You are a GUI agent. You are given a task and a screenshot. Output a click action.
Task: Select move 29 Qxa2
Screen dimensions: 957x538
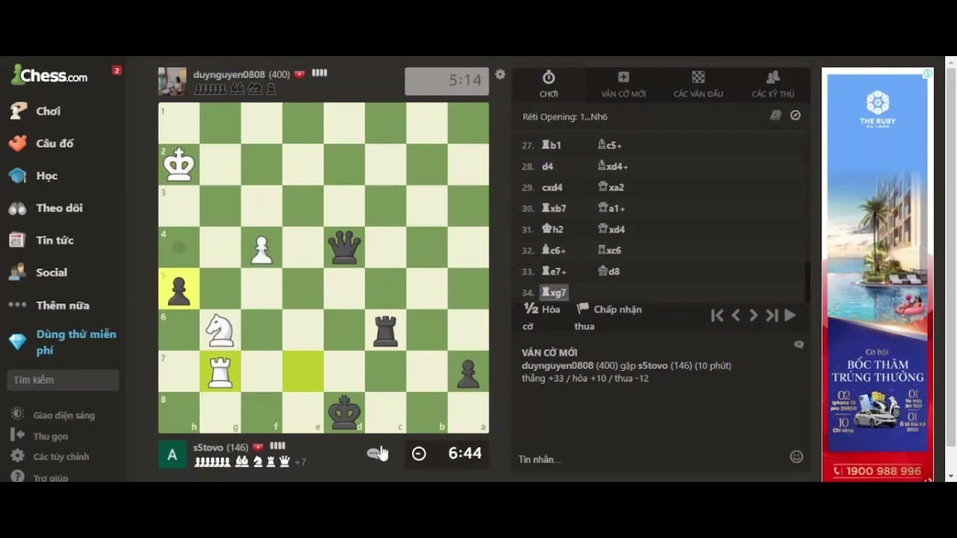611,187
